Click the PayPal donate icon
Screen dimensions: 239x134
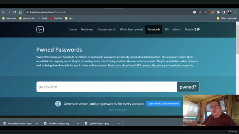pyautogui.click(x=198, y=29)
